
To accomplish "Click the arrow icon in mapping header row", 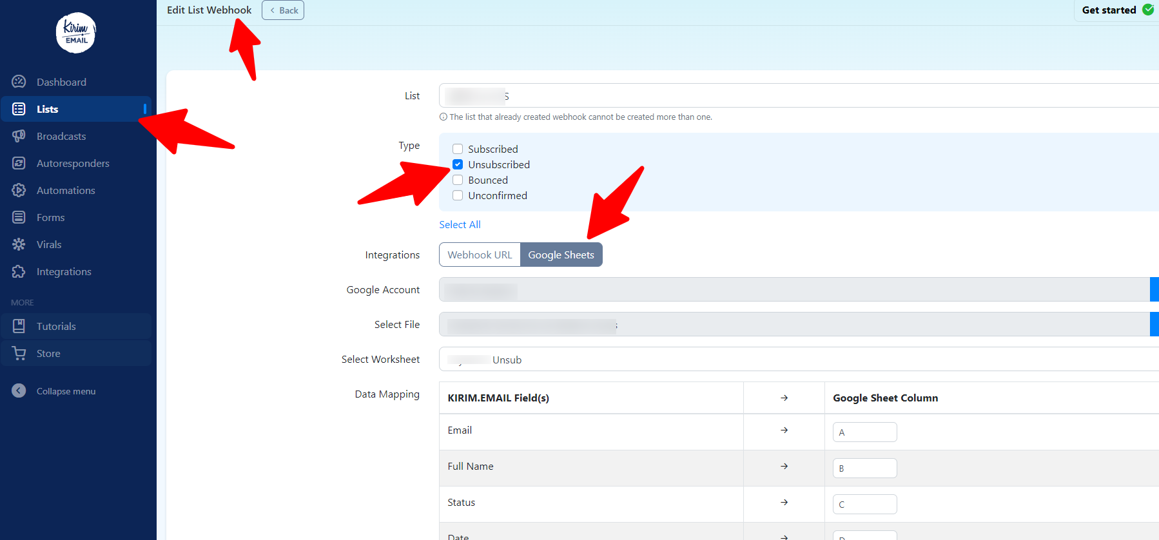I will tap(784, 398).
